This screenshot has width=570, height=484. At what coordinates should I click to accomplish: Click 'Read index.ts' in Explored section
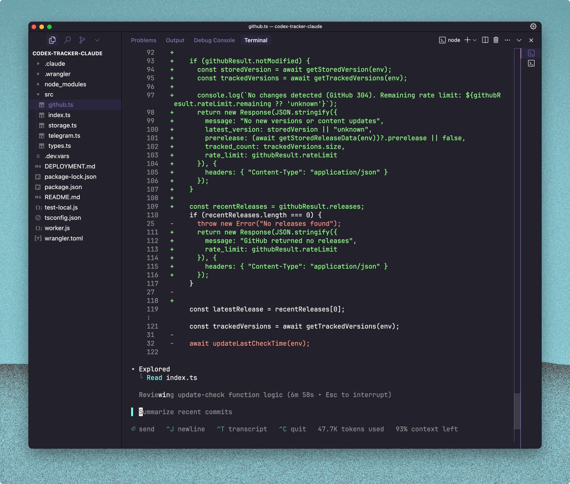tap(172, 378)
